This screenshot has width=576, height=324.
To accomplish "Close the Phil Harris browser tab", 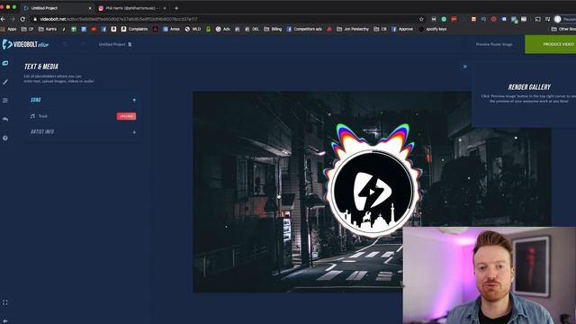I will click(x=165, y=8).
